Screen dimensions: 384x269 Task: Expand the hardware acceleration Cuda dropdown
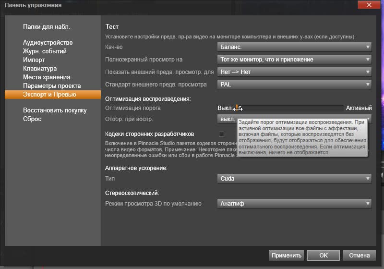pos(294,178)
